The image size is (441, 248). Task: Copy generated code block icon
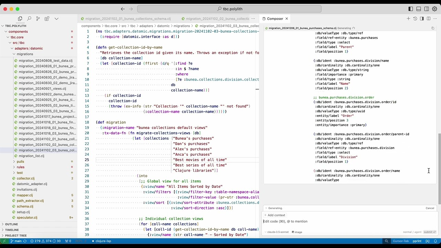pos(433,28)
